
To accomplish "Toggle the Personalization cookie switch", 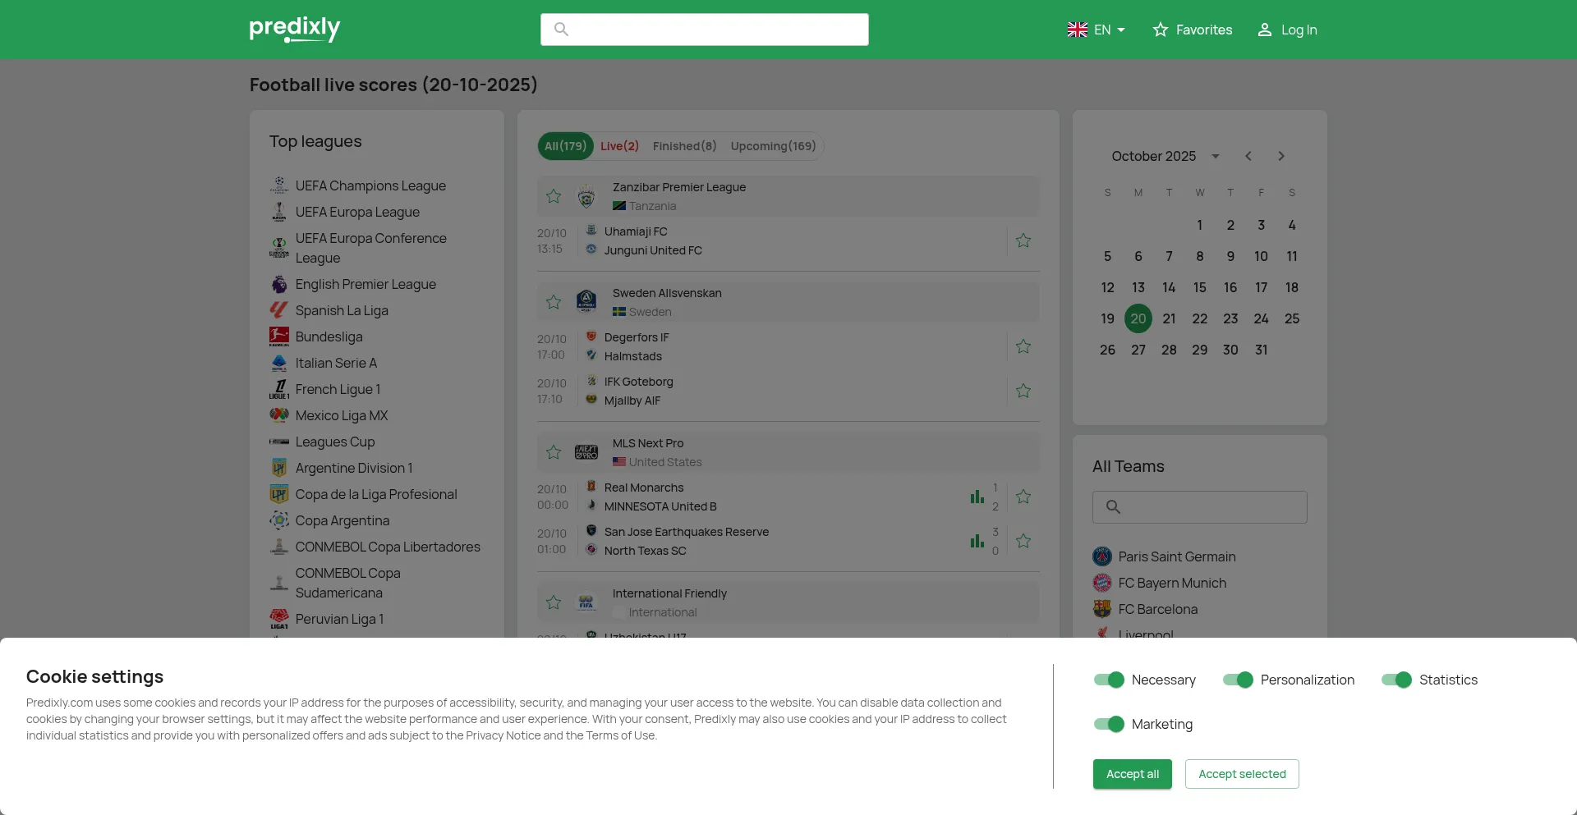I will tap(1238, 680).
